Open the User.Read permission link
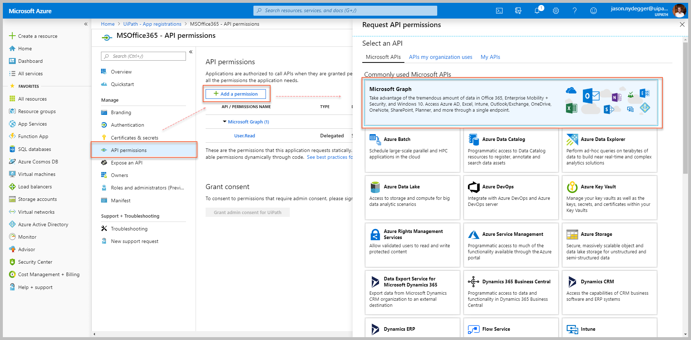691x340 pixels. (x=244, y=136)
